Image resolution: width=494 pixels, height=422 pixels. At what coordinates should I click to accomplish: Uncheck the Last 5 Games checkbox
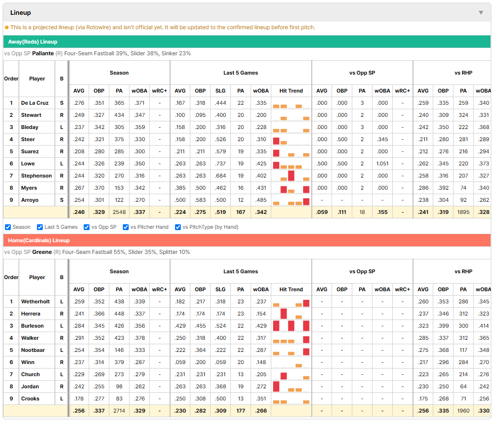(40, 227)
